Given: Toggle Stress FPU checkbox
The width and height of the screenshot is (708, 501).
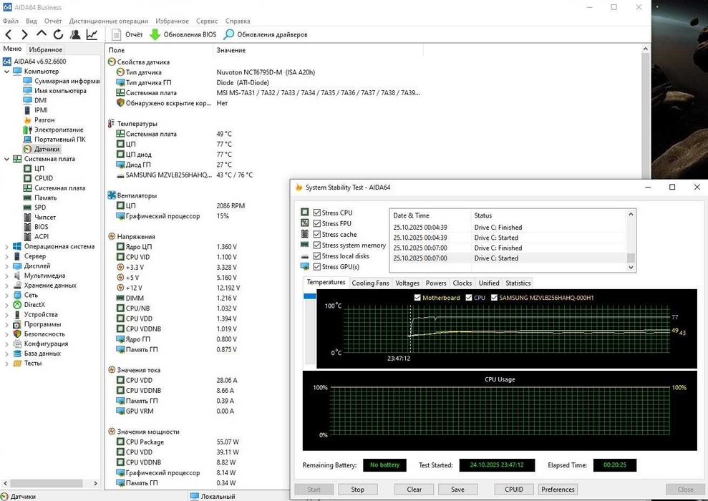Looking at the screenshot, I should pyautogui.click(x=317, y=223).
